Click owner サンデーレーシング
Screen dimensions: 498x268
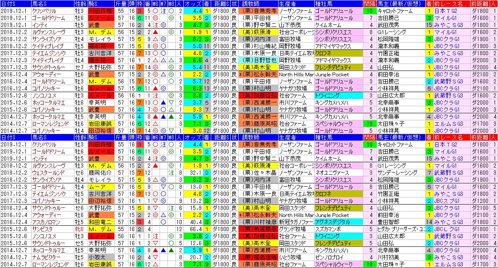[397, 173]
